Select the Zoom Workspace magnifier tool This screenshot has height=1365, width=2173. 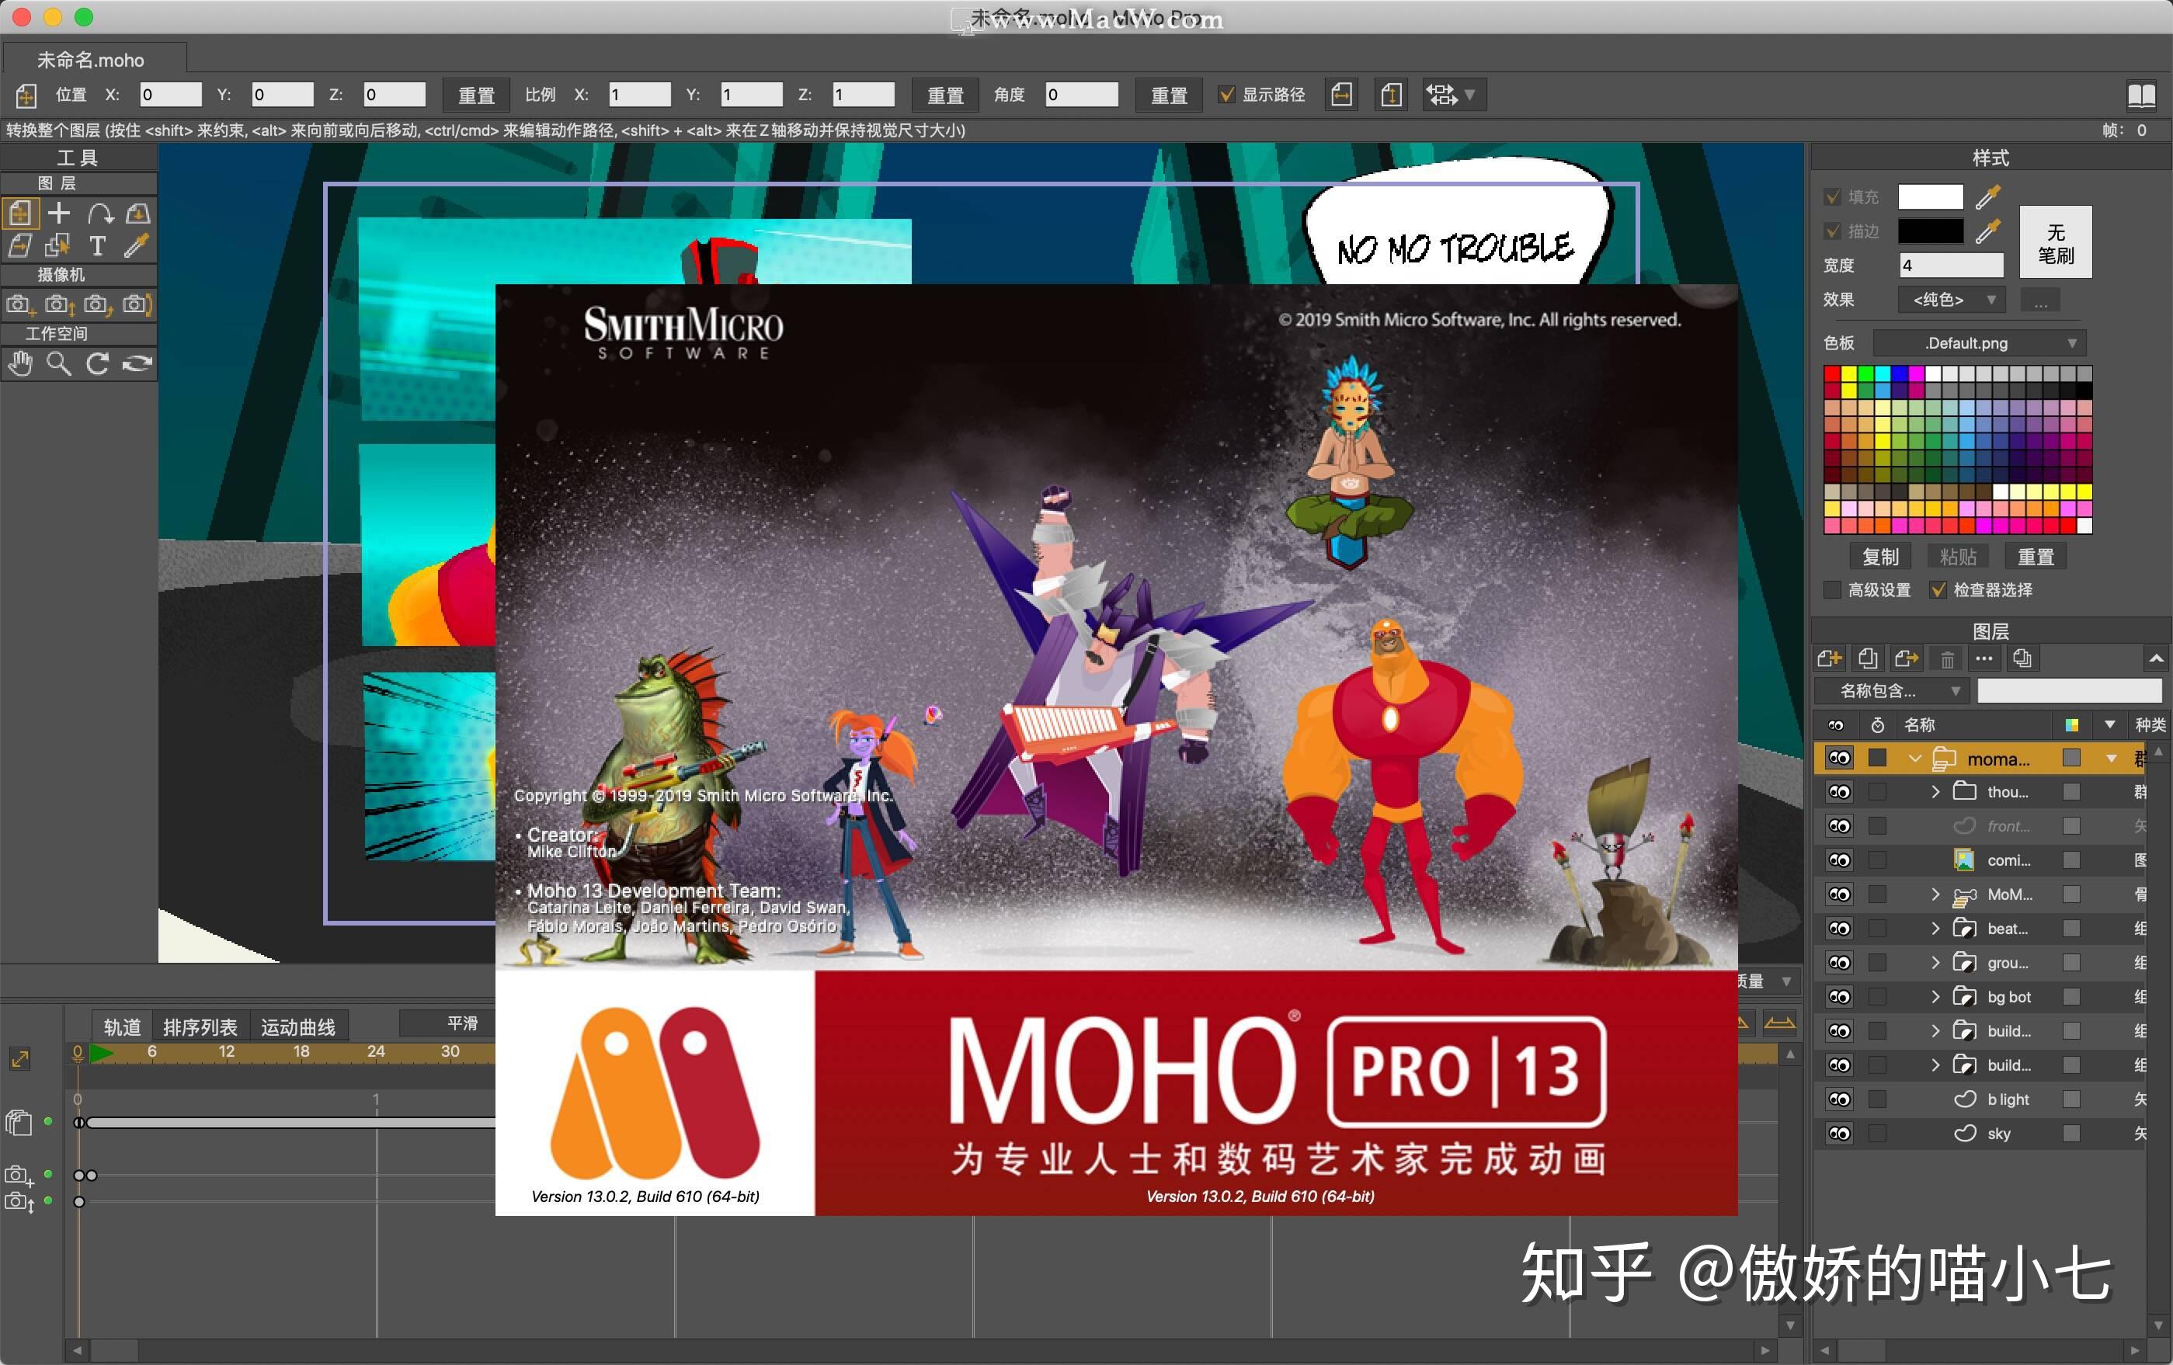(59, 364)
